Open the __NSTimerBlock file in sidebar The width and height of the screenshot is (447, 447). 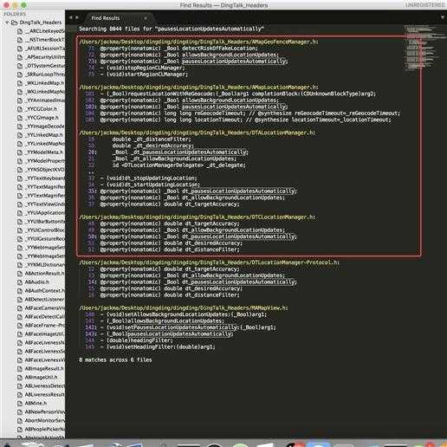[x=45, y=40]
